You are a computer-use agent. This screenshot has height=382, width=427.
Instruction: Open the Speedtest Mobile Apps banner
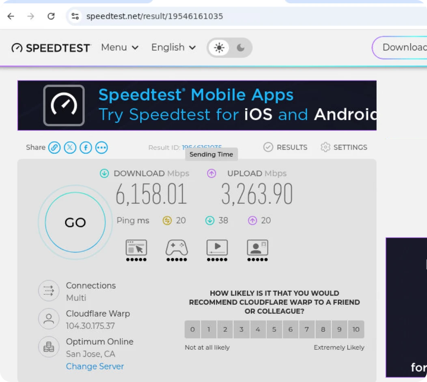click(x=197, y=106)
